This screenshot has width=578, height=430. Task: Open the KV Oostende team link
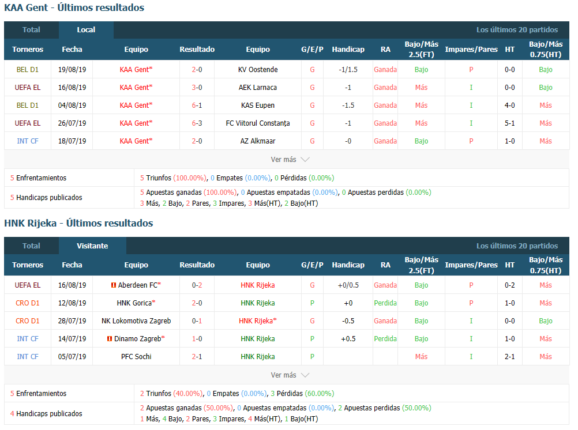point(258,70)
